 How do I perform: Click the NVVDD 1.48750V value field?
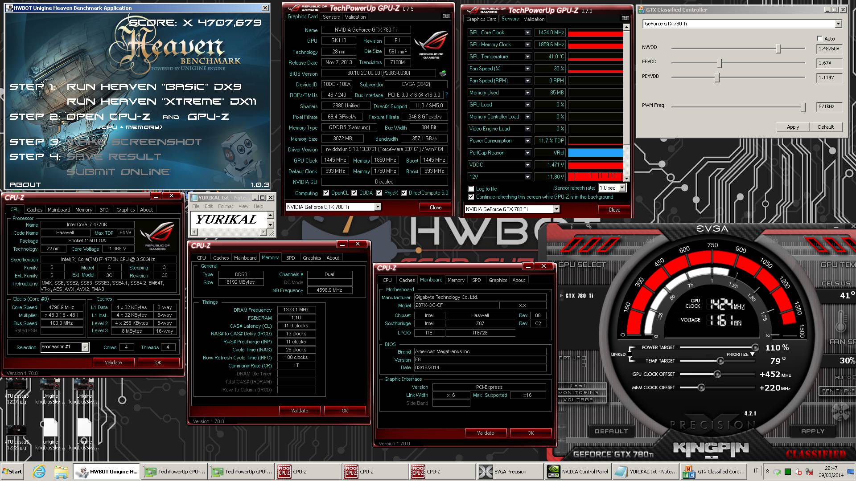829,49
